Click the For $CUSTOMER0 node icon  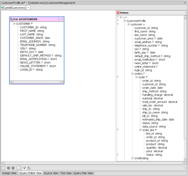[12, 19]
